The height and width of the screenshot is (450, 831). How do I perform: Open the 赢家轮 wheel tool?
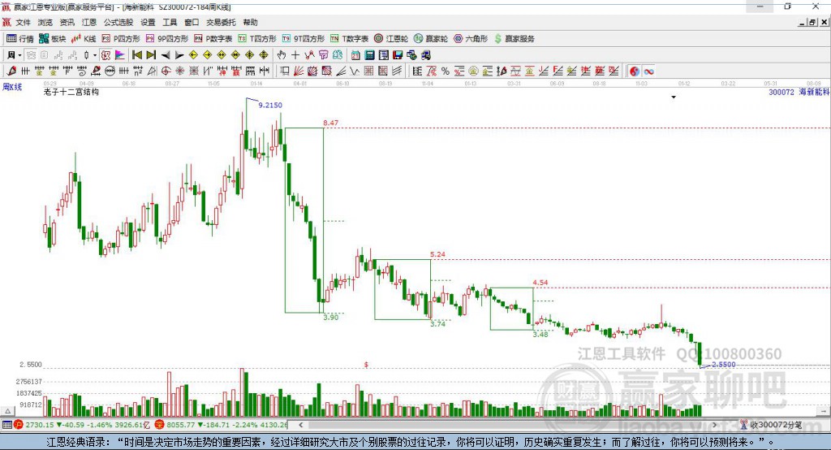coord(431,39)
